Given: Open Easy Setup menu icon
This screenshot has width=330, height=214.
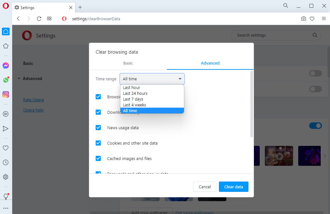Looking at the screenshot, I should [x=324, y=19].
